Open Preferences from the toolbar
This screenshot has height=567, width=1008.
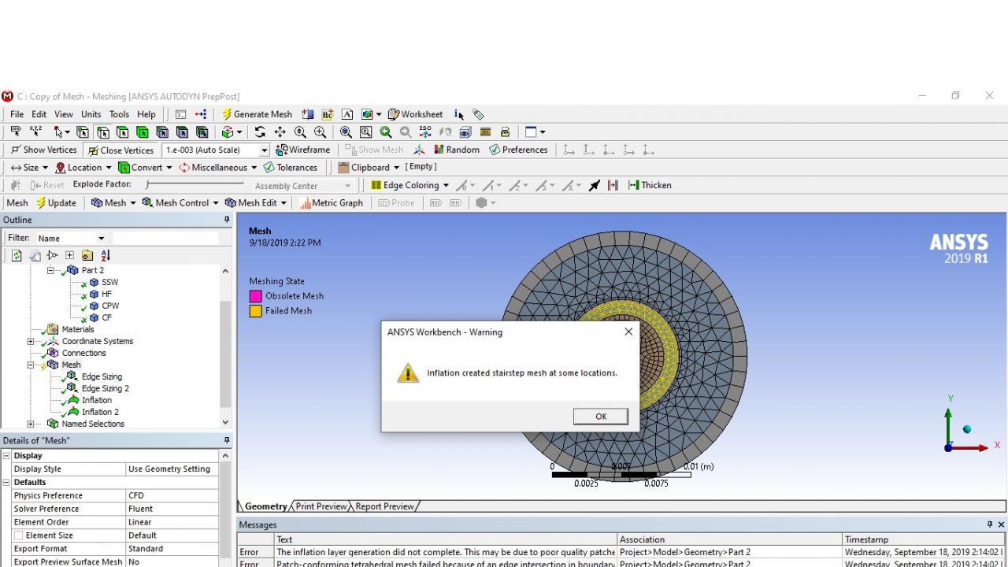point(518,150)
